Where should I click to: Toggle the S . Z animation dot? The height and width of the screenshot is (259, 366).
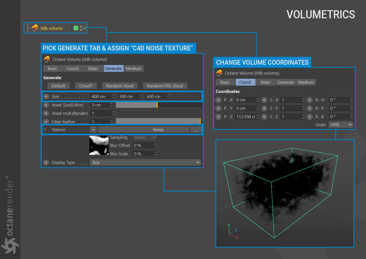(x=264, y=117)
